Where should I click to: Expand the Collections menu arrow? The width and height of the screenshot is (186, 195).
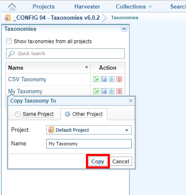pyautogui.click(x=150, y=7)
